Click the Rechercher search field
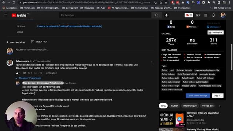 105,15
